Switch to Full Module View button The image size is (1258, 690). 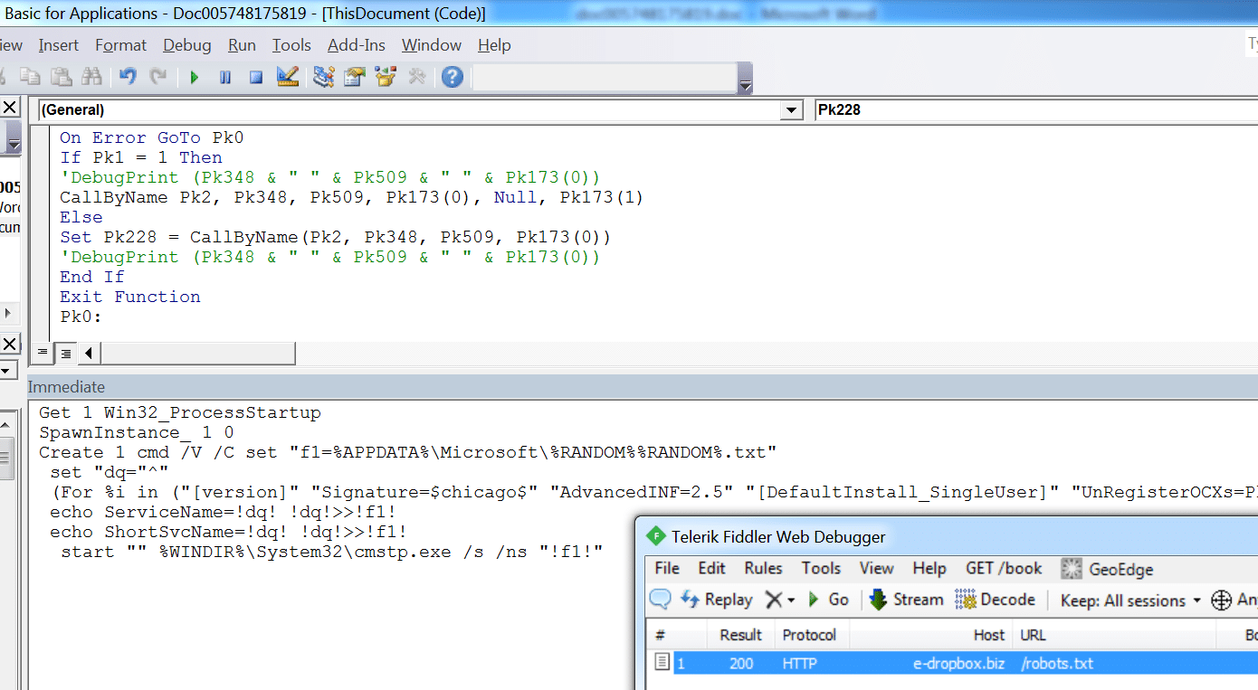pyautogui.click(x=65, y=353)
